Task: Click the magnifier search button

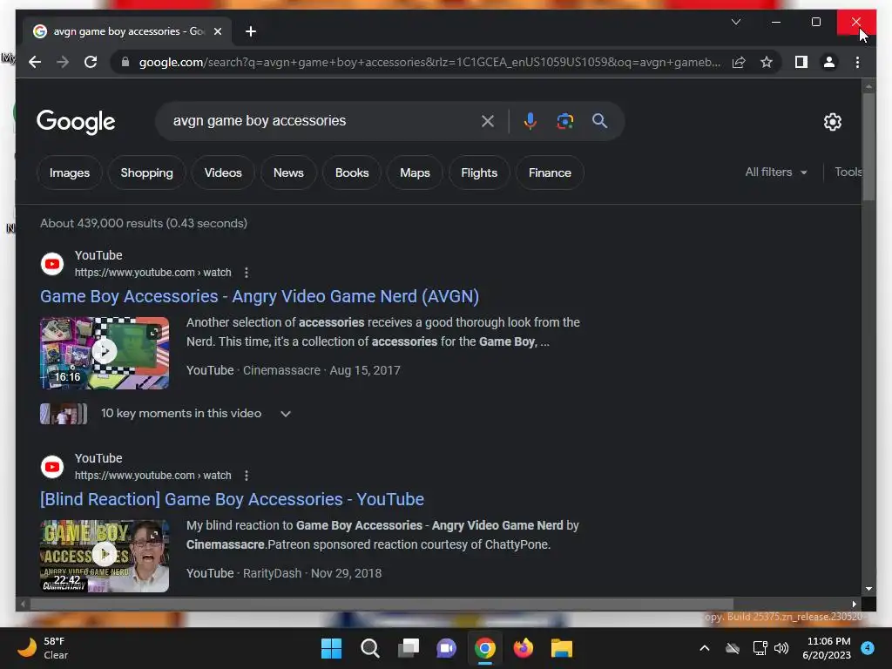Action: pyautogui.click(x=599, y=120)
